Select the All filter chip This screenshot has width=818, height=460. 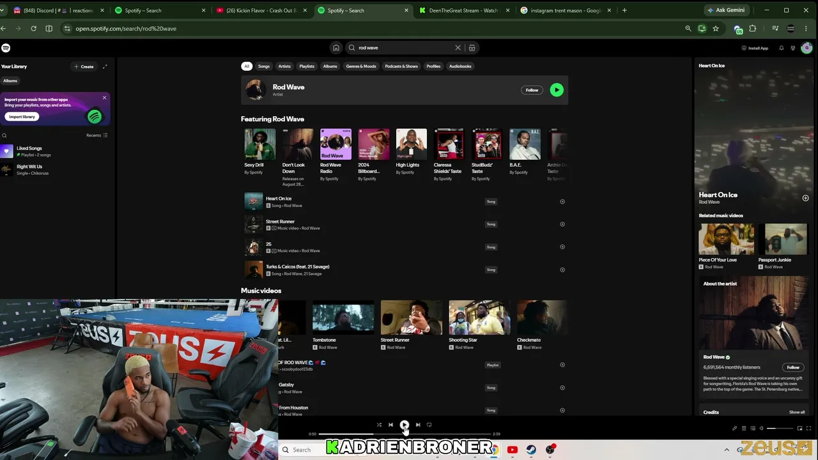(x=247, y=66)
